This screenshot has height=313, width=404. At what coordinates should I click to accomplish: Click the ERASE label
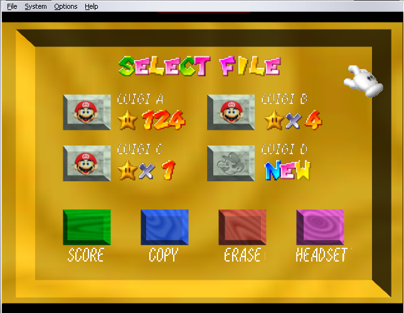242,255
